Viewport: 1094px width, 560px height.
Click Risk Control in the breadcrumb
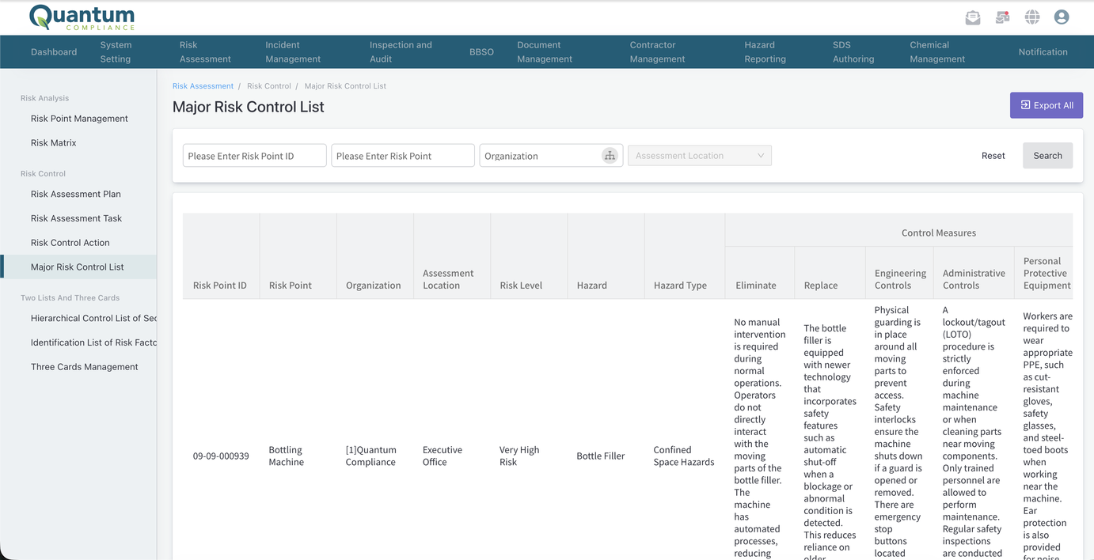[269, 85]
